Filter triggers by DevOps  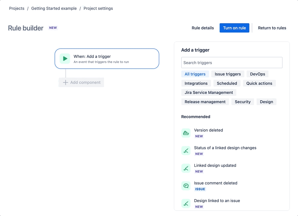tap(258, 74)
